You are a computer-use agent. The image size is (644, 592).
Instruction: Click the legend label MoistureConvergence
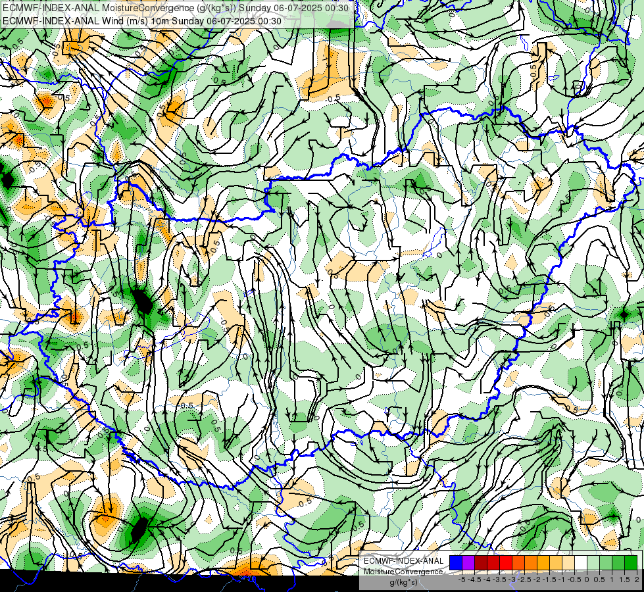click(403, 572)
